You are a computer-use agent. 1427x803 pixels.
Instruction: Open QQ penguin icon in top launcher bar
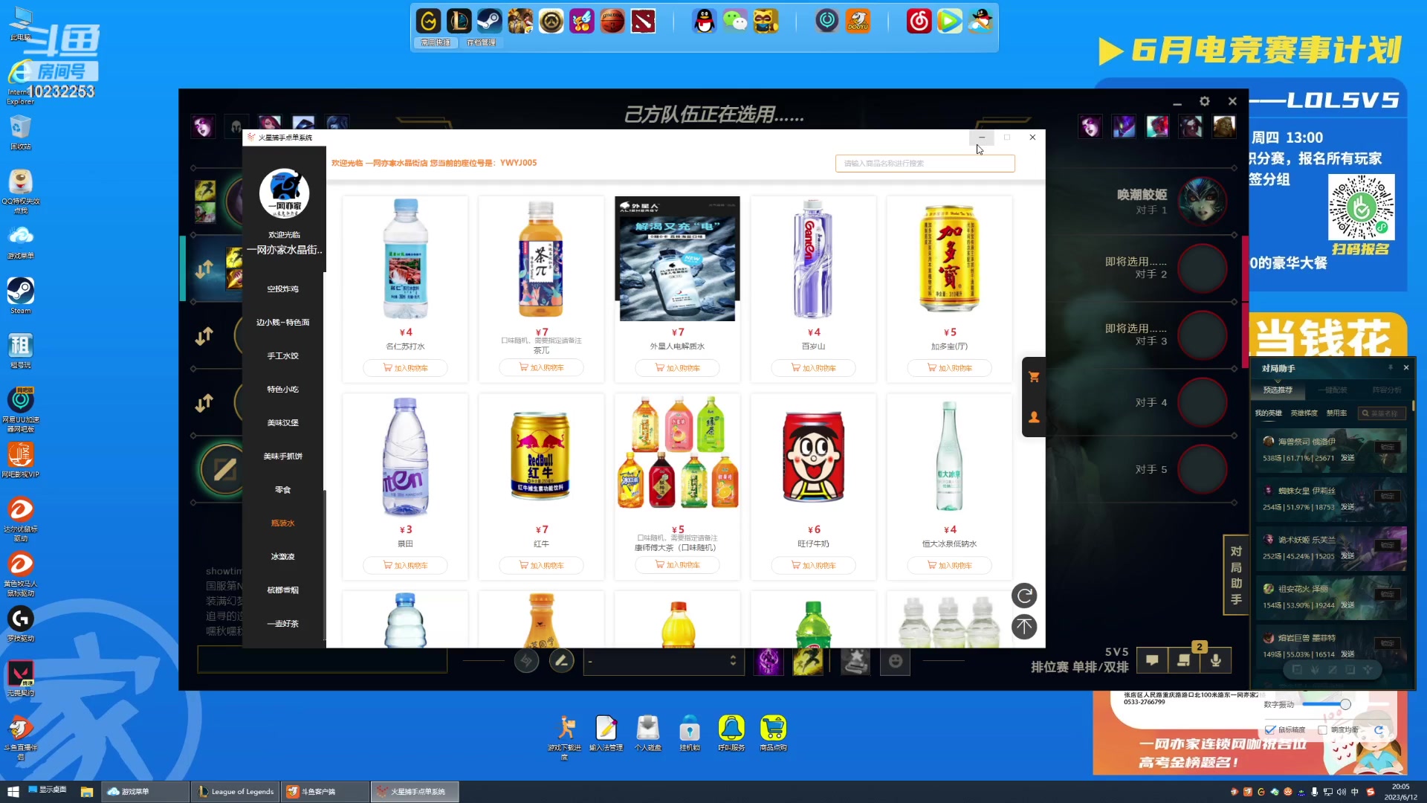(704, 21)
